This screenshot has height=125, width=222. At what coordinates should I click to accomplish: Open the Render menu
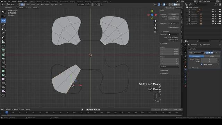pyautogui.click(x=14, y=1)
